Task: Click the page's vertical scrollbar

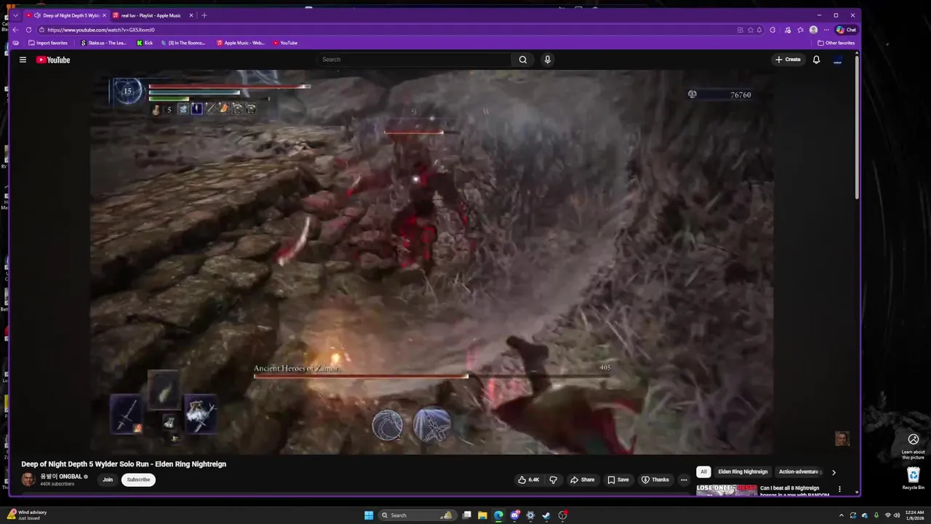Action: tap(857, 127)
